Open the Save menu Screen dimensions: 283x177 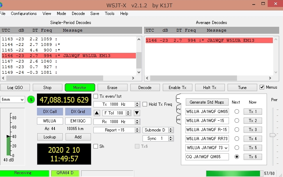(95, 14)
